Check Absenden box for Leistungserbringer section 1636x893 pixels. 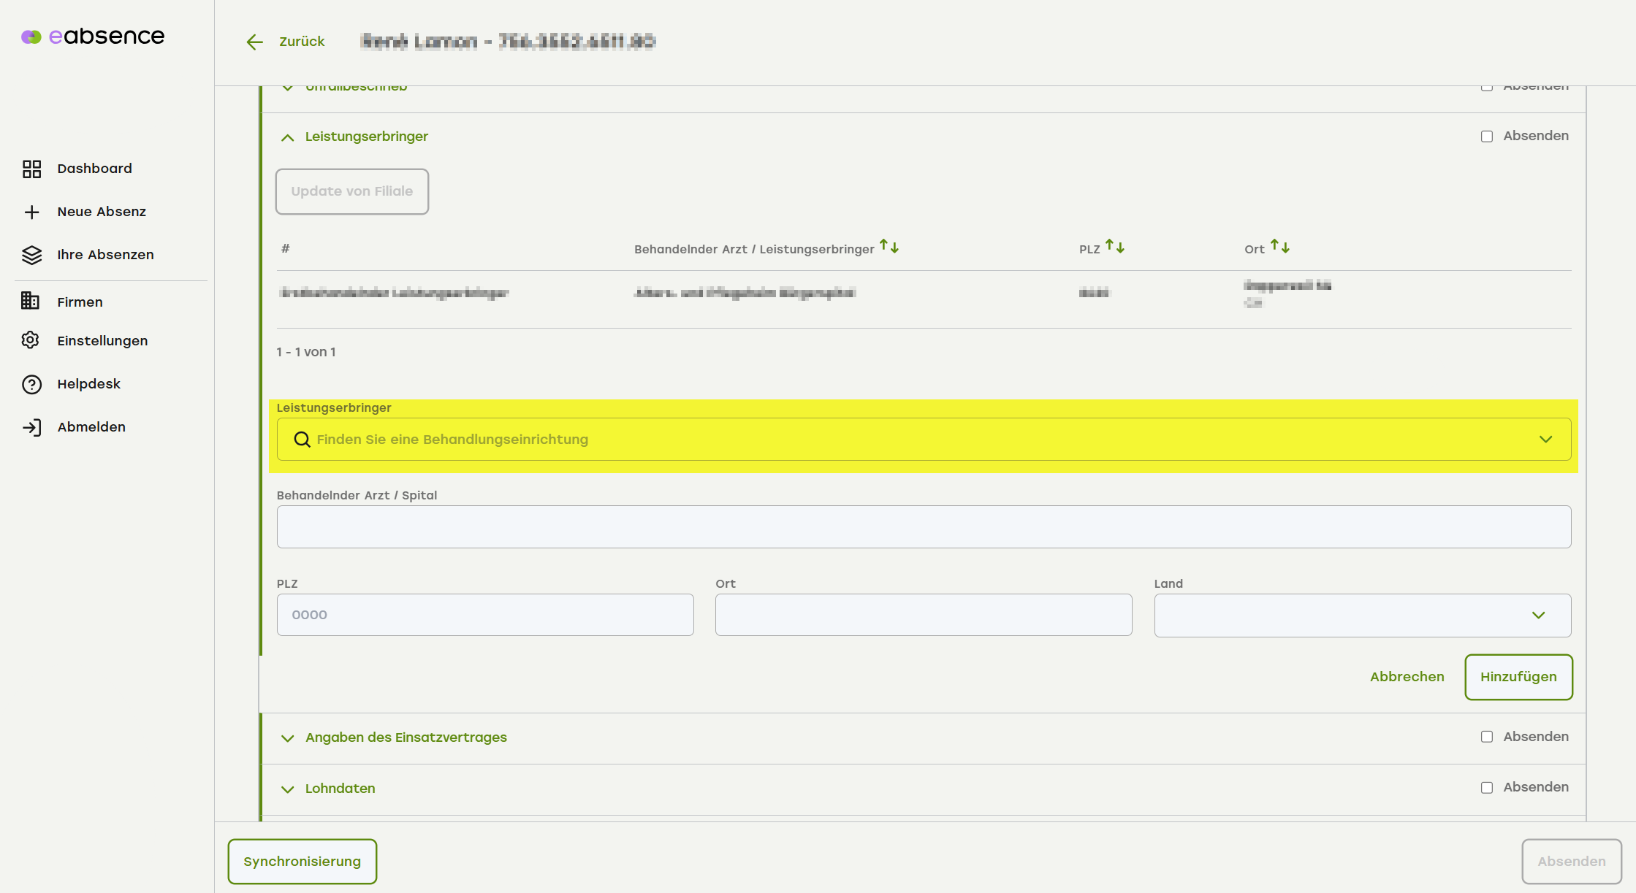(x=1487, y=137)
